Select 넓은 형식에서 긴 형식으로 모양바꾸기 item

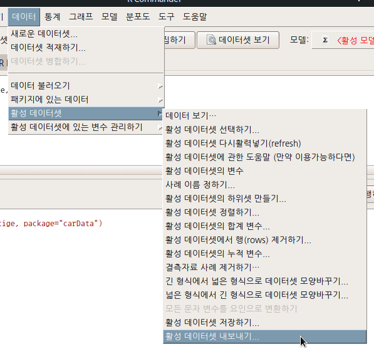[265, 295]
